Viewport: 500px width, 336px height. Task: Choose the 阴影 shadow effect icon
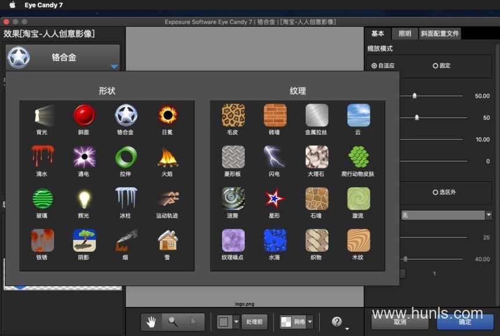click(x=84, y=240)
